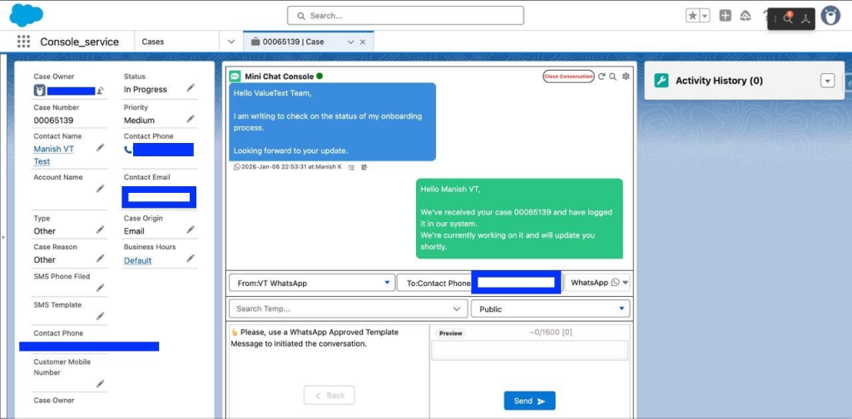Image resolution: width=852 pixels, height=419 pixels.
Task: Edit the Business Hours field pencil
Action: (x=191, y=258)
